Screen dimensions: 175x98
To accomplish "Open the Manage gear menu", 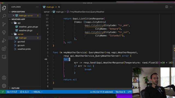I will click(x=4, y=86).
